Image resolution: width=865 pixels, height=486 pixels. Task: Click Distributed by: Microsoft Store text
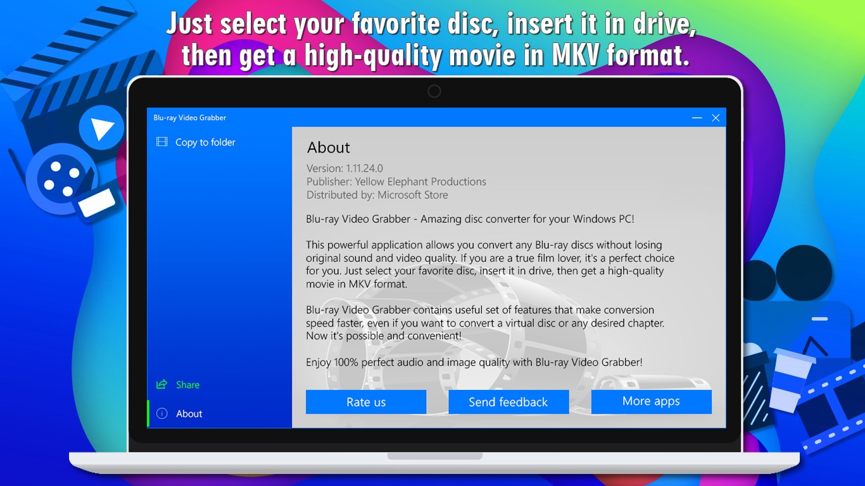377,195
